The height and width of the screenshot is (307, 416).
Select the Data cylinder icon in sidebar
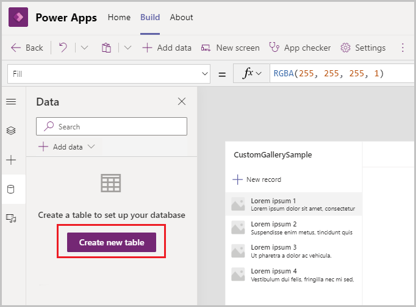click(x=11, y=189)
